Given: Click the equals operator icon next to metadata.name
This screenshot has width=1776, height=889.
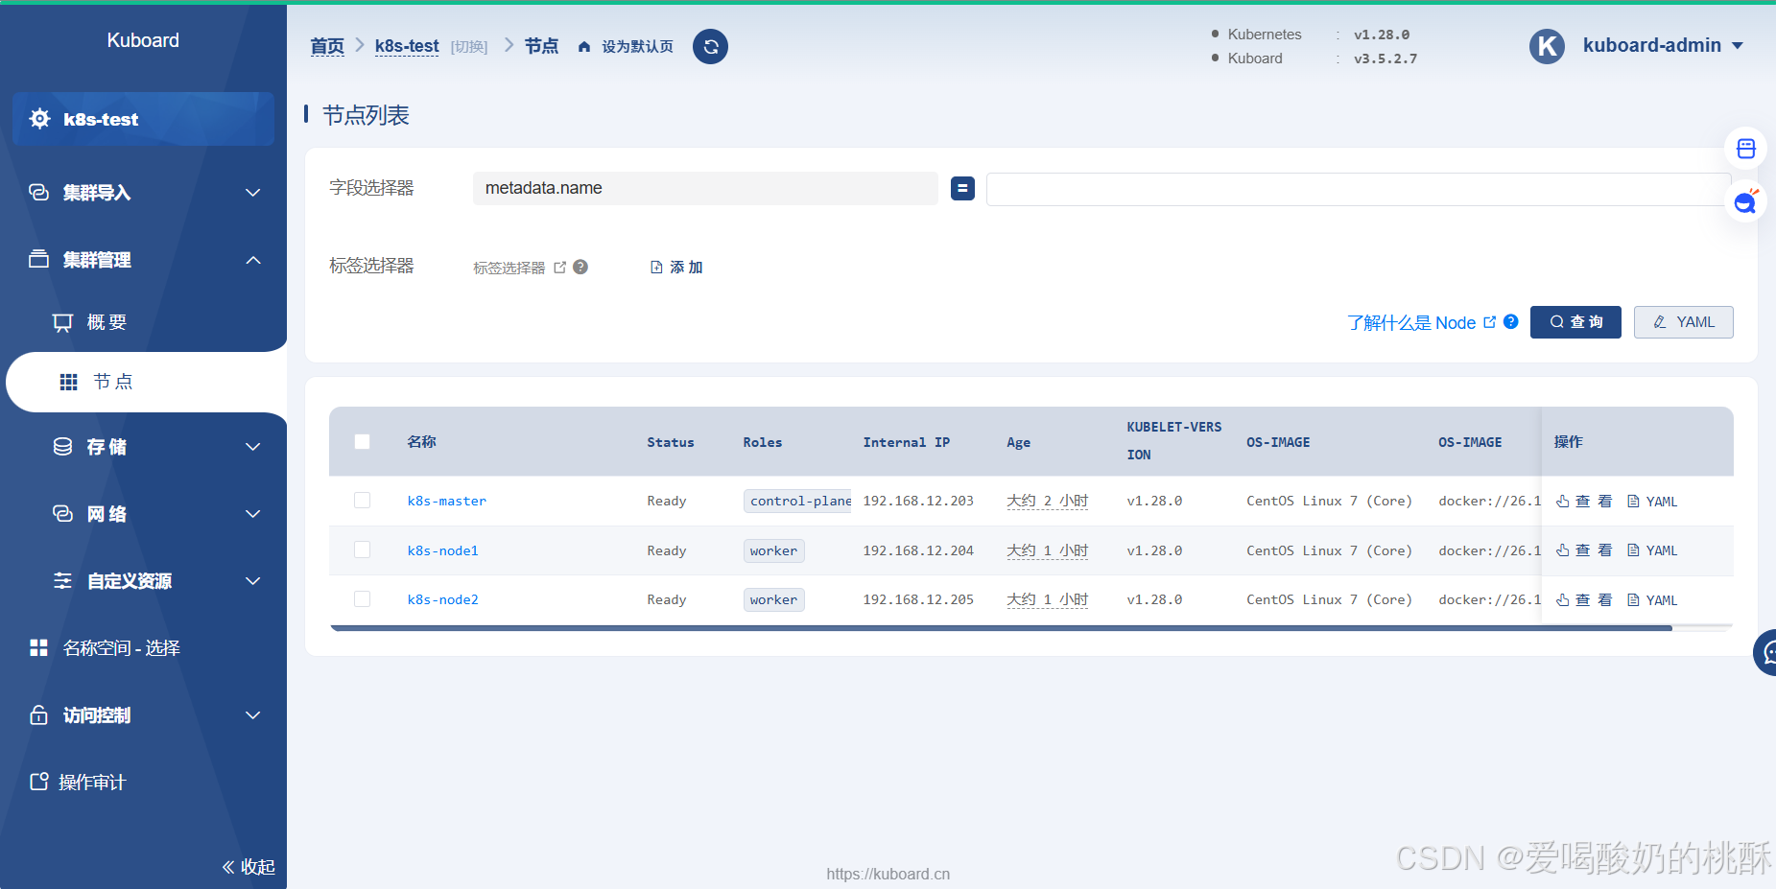Looking at the screenshot, I should [x=962, y=189].
